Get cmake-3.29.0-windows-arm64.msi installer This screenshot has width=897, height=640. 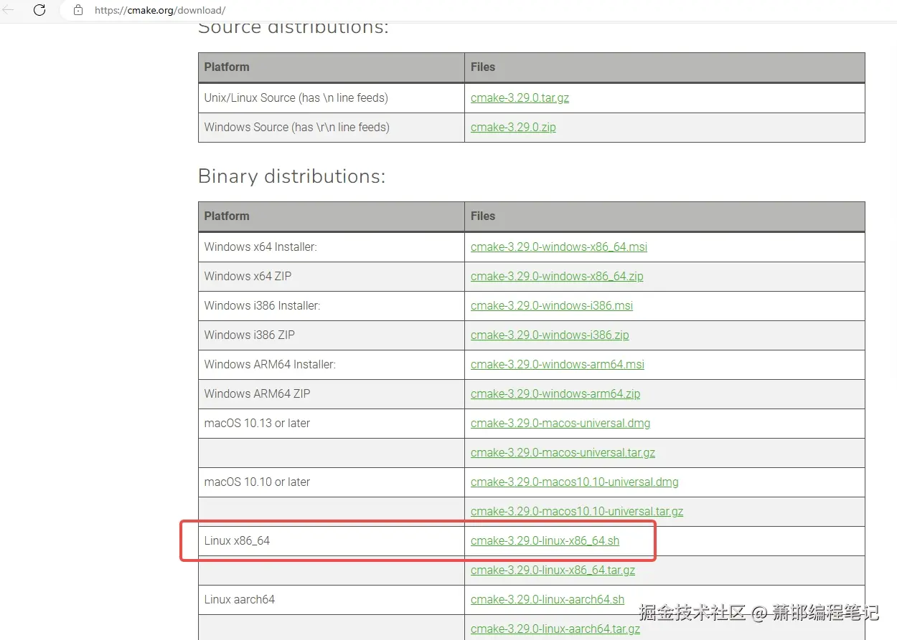coord(558,364)
